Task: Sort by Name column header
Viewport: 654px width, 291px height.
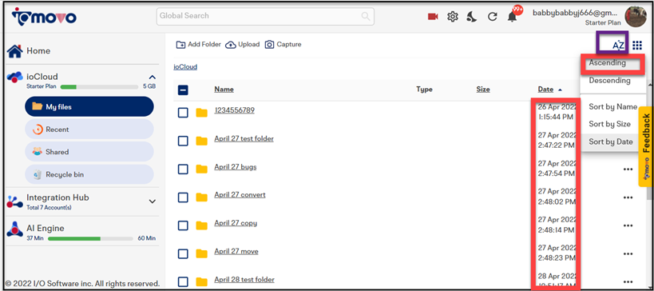Action: [x=224, y=90]
